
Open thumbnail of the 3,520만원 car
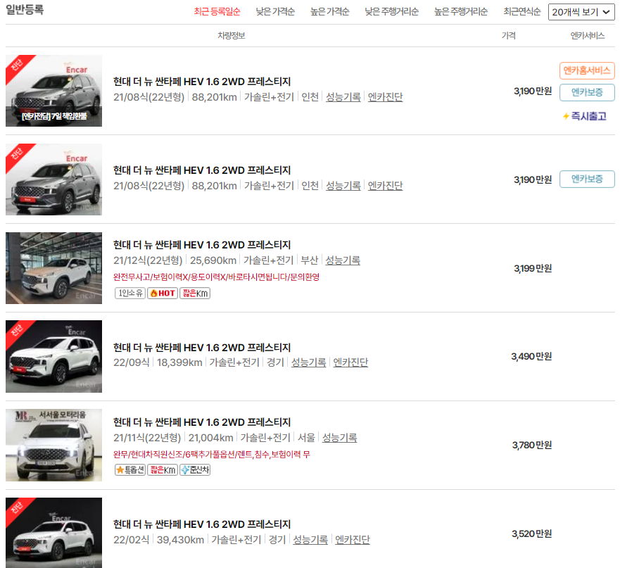pyautogui.click(x=53, y=533)
